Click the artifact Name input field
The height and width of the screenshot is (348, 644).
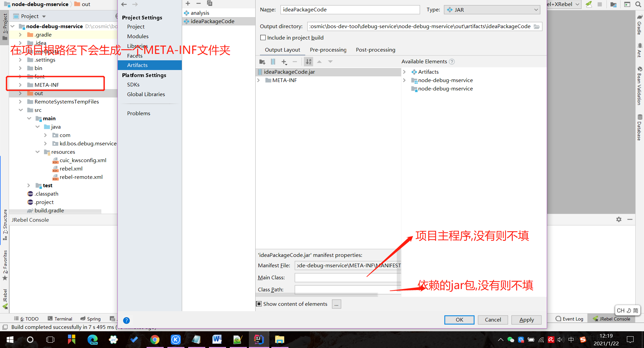(x=350, y=10)
